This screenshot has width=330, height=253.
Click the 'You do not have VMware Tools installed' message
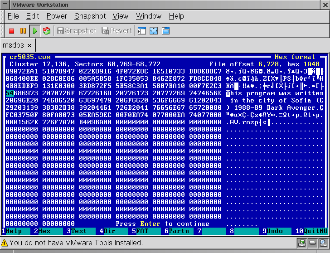pyautogui.click(x=76, y=243)
